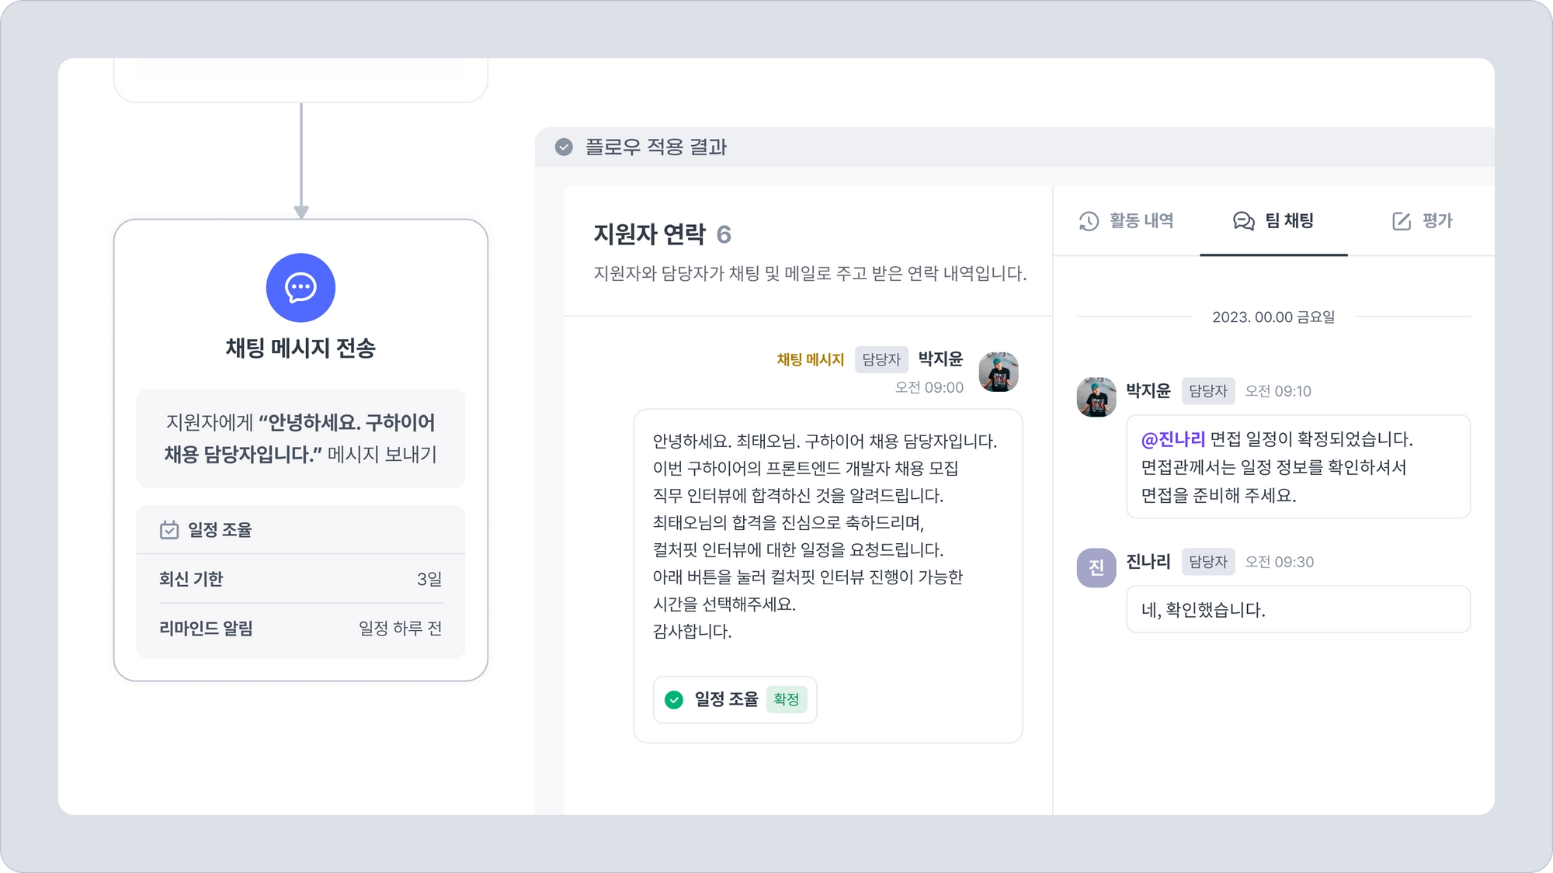Image resolution: width=1553 pixels, height=873 pixels.
Task: Click the clock icon on the 활동 내역 tab
Action: 1089,221
